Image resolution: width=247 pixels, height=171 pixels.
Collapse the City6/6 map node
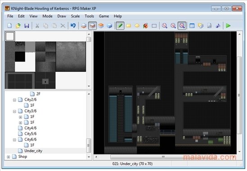point(14,140)
